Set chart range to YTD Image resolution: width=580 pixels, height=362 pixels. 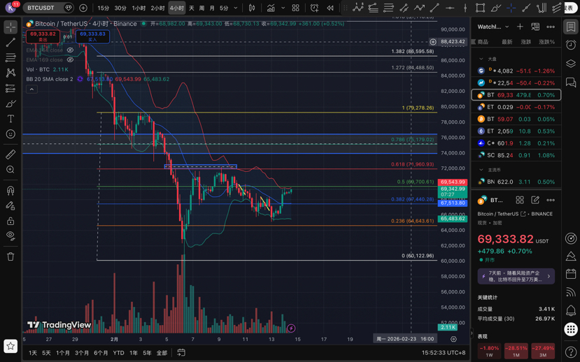118,353
